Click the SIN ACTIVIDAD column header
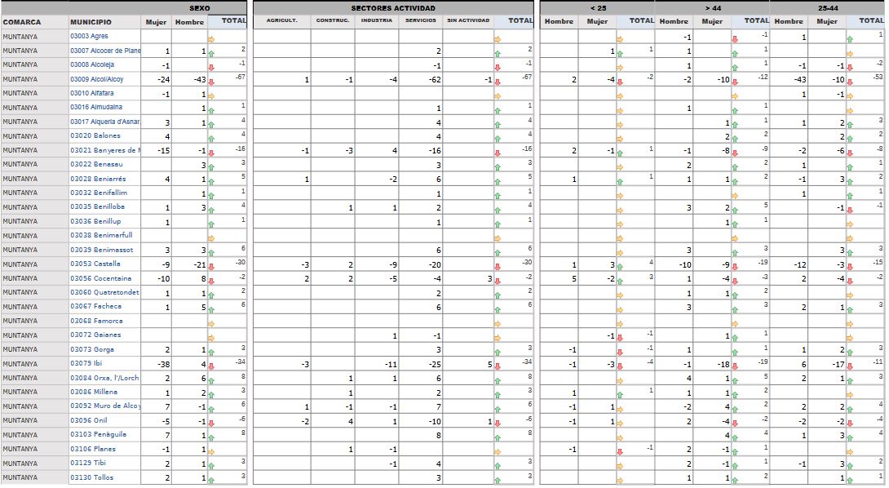Screen dimensions: 889x488 pos(468,20)
